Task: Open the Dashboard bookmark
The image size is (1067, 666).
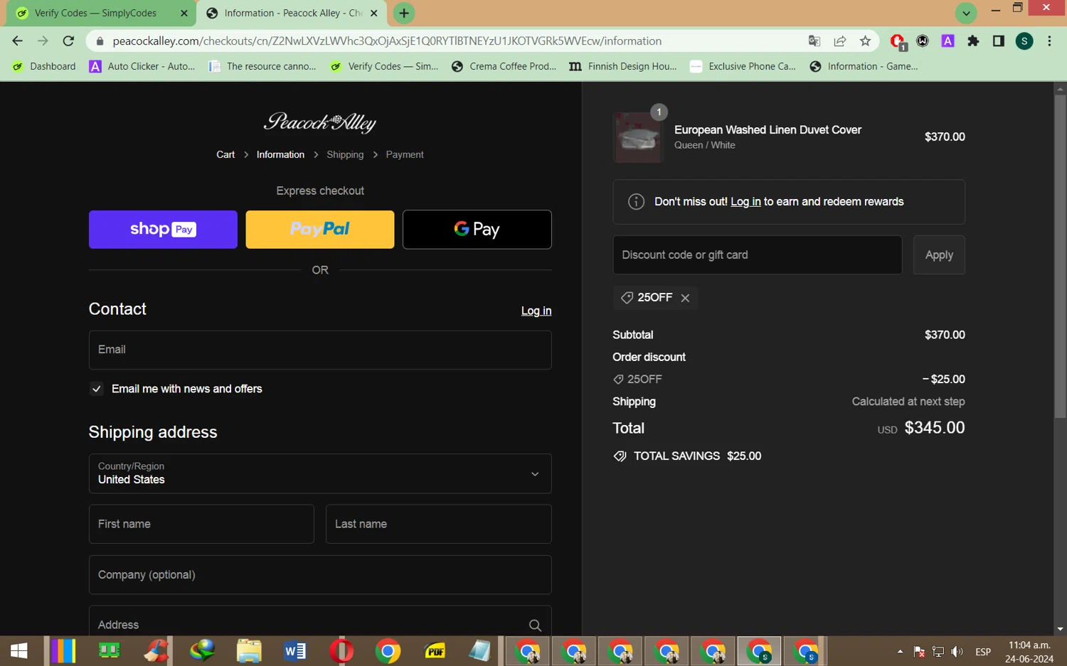Action: (44, 66)
